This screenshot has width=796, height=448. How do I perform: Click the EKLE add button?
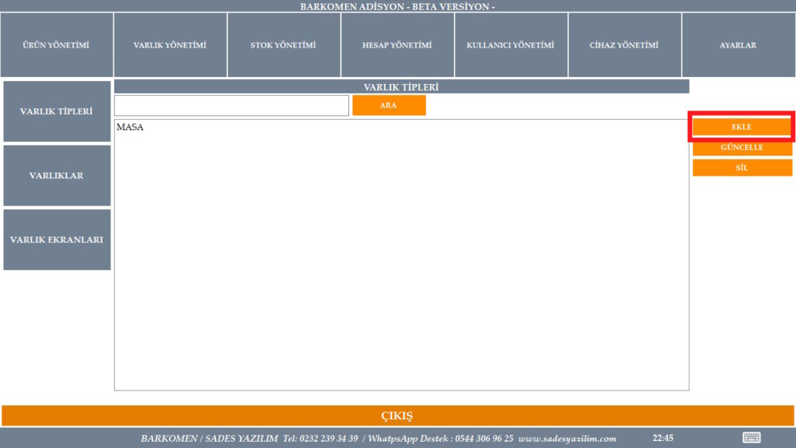click(742, 127)
